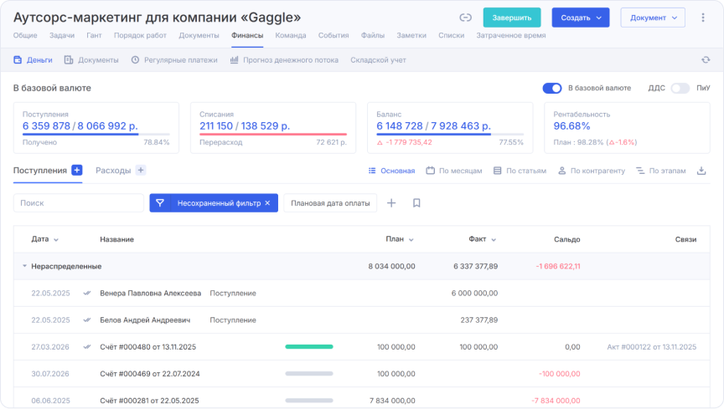Open the План column dropdown arrow
The image size is (724, 409).
click(x=411, y=240)
